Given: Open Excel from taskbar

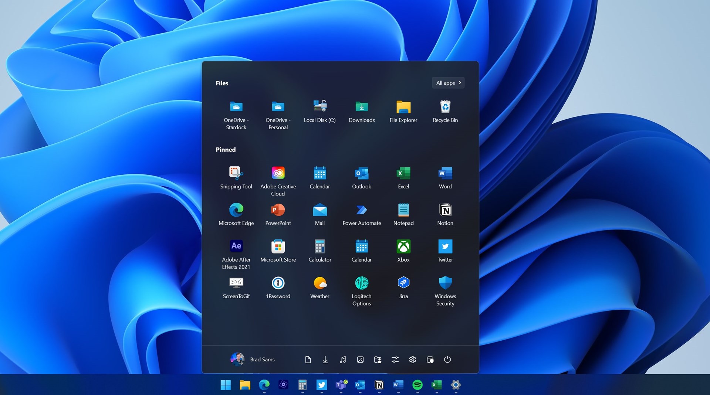Looking at the screenshot, I should tap(437, 385).
